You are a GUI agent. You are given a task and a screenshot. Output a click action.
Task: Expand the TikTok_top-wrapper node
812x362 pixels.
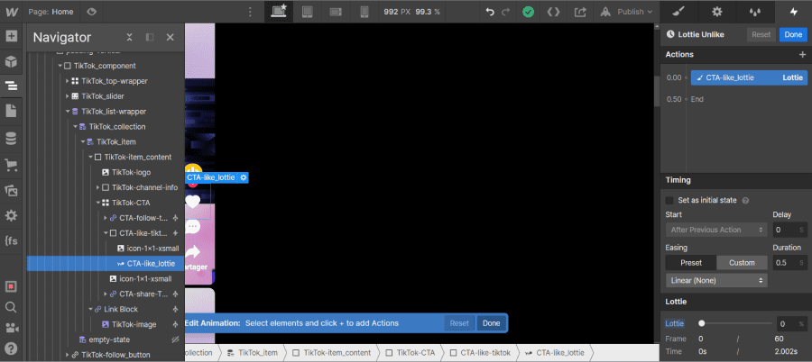(68, 81)
